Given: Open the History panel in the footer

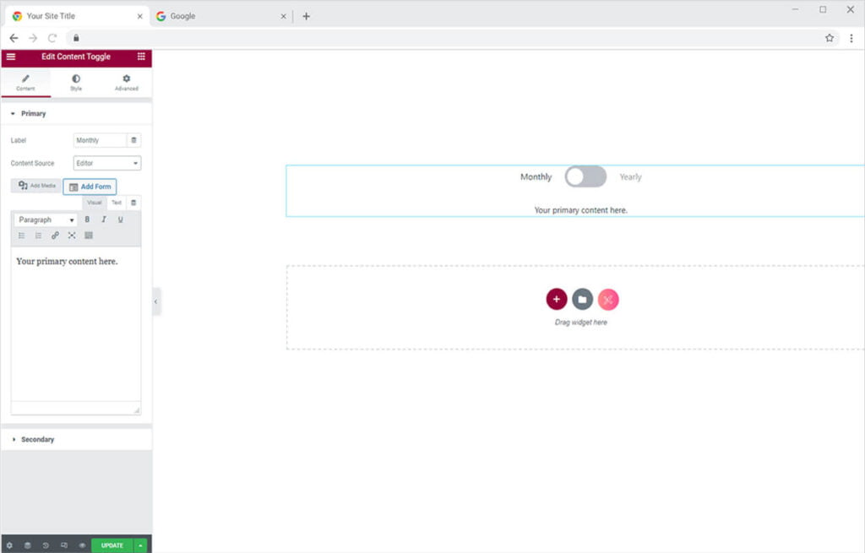Looking at the screenshot, I should [46, 545].
